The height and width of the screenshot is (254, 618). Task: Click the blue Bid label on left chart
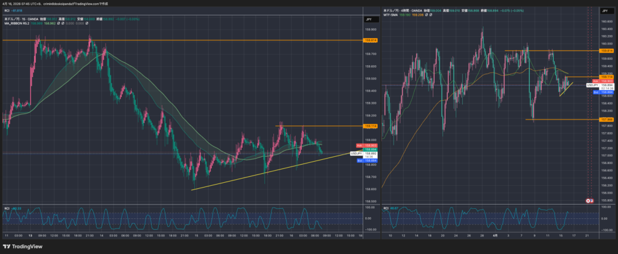[358, 160]
